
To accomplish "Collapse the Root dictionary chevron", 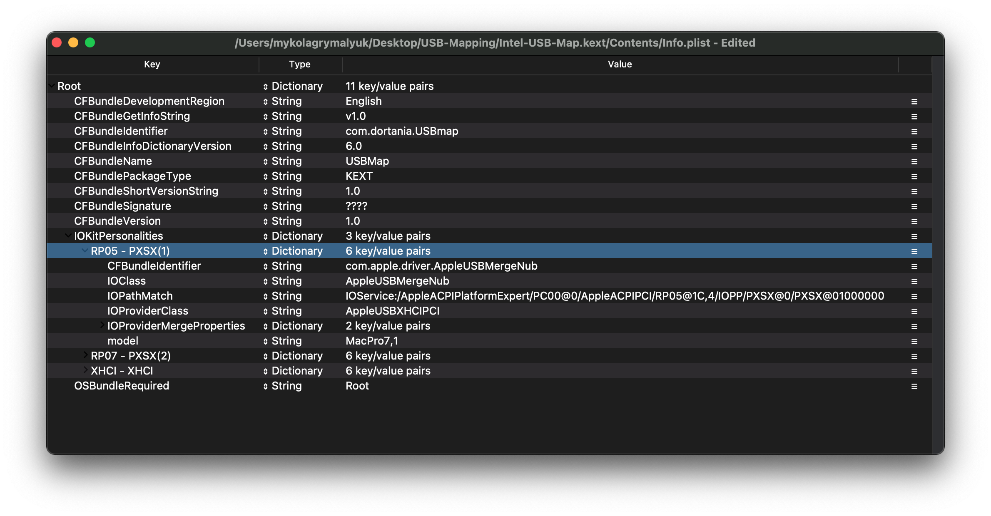I will tap(52, 86).
